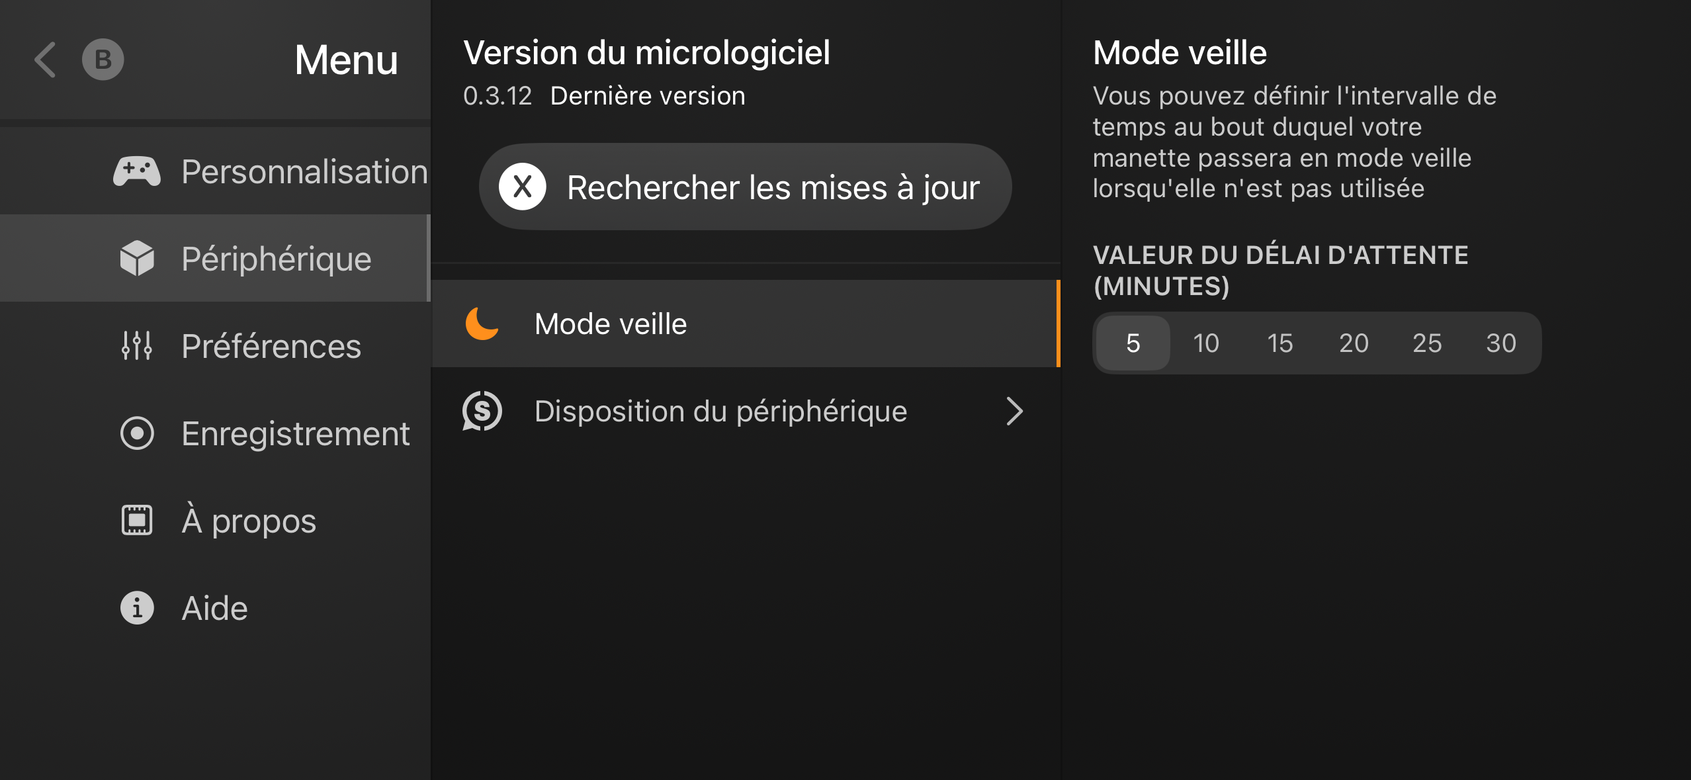This screenshot has width=1691, height=780.
Task: Open the Aide menu item
Action: pyautogui.click(x=216, y=607)
